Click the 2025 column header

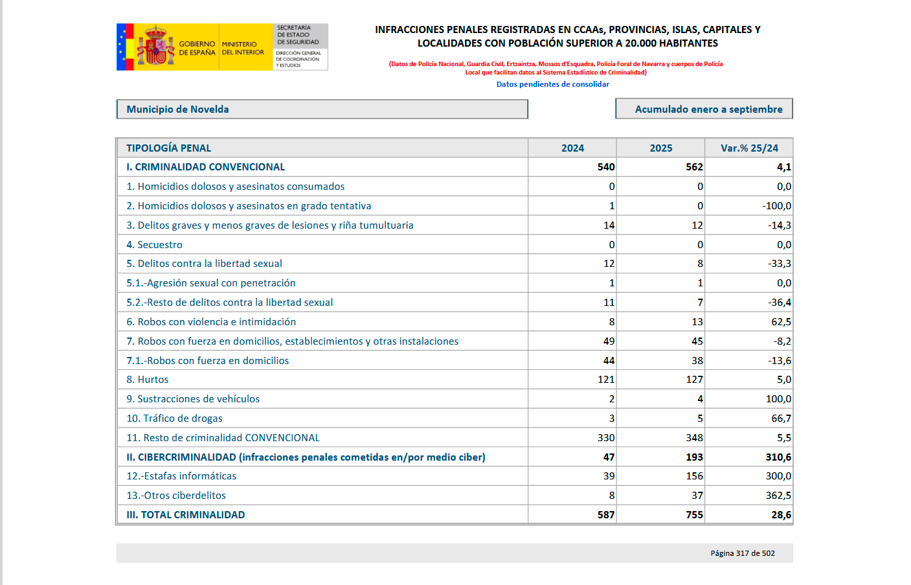tap(660, 148)
